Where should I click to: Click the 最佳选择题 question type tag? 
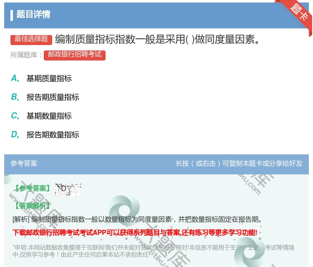tap(31, 40)
